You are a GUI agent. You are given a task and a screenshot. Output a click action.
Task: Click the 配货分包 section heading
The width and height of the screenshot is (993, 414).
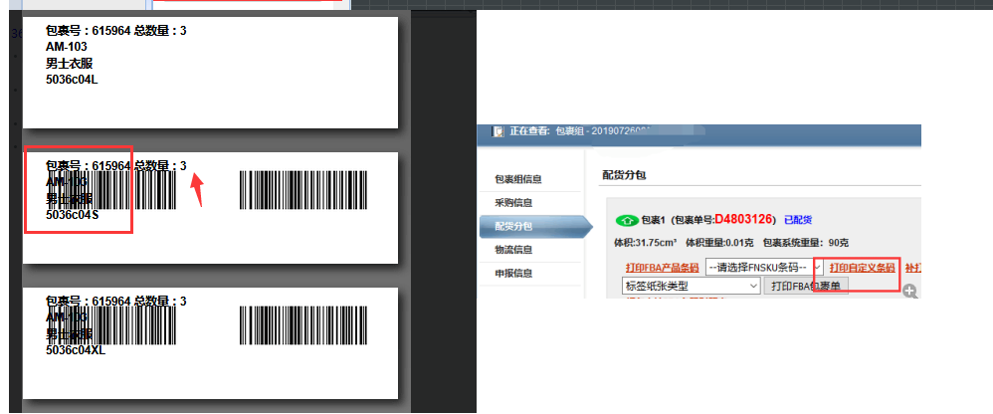[x=622, y=175]
